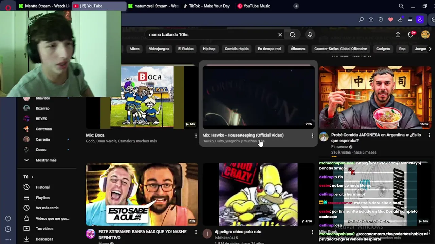
Task: Select the Rap filter chip
Action: coord(402,49)
